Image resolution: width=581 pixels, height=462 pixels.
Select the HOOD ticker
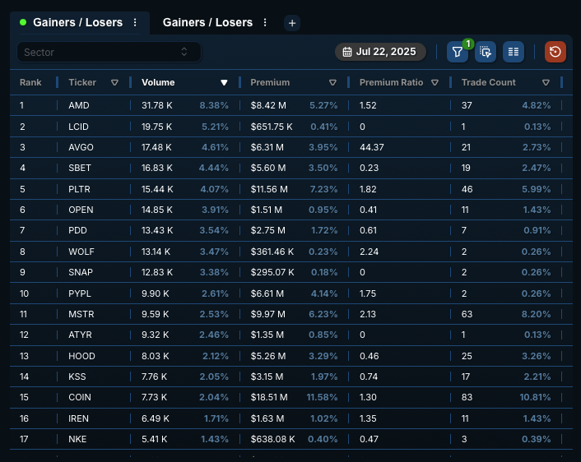coord(81,356)
